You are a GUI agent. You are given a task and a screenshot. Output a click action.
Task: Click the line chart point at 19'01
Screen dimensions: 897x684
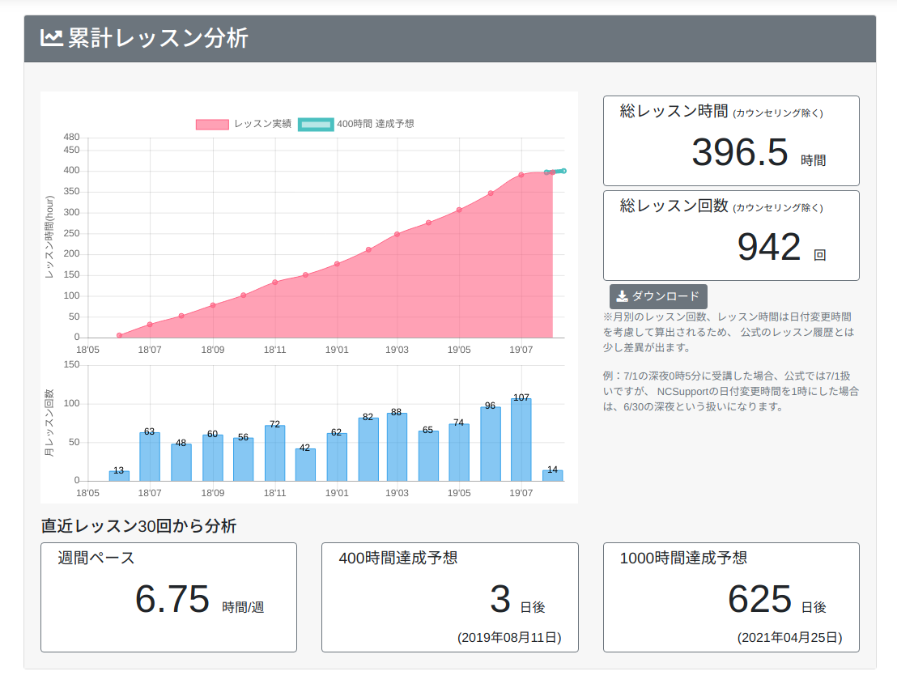click(337, 264)
